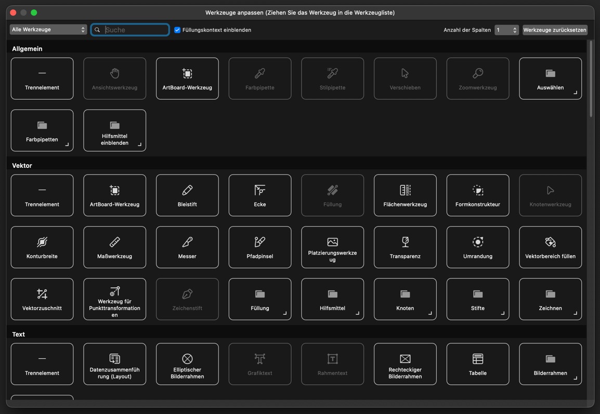This screenshot has width=600, height=414.
Task: Click the Werkzeuge zurücksetzen button
Action: click(554, 30)
